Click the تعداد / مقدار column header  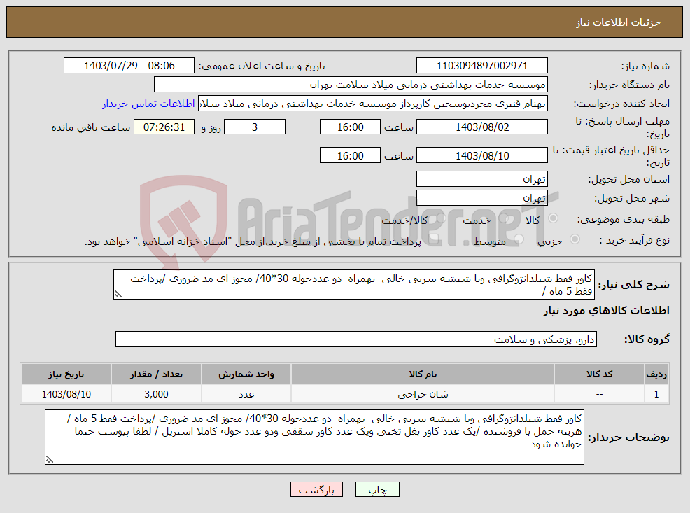point(156,374)
